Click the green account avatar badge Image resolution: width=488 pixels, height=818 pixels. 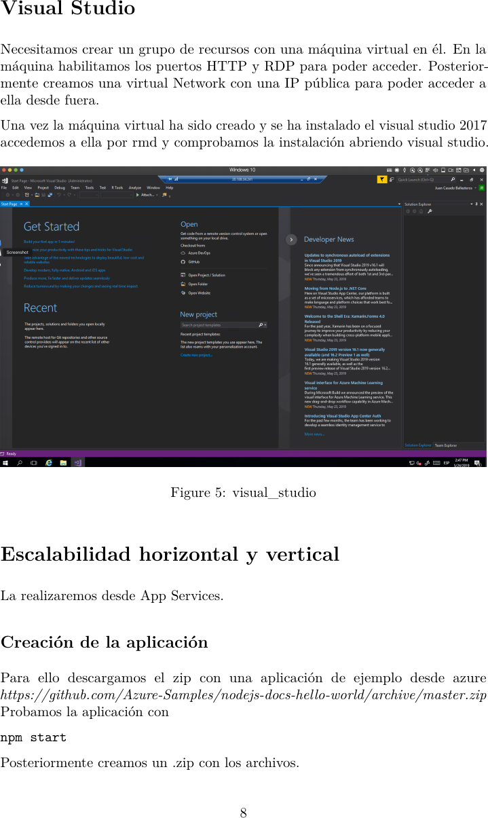click(x=482, y=188)
